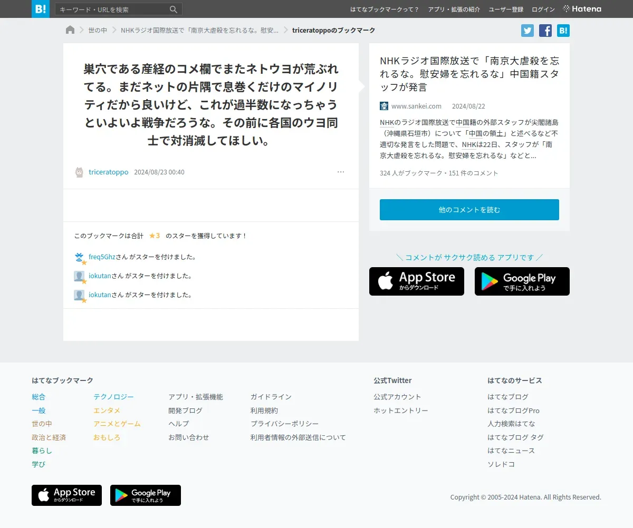This screenshot has width=633, height=528.
Task: Click the home icon in breadcrumb
Action: tap(70, 30)
